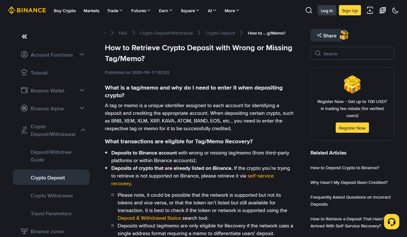Viewport: 407px width, 237px height.
Task: Open the support headset chat icon
Action: tap(392, 222)
